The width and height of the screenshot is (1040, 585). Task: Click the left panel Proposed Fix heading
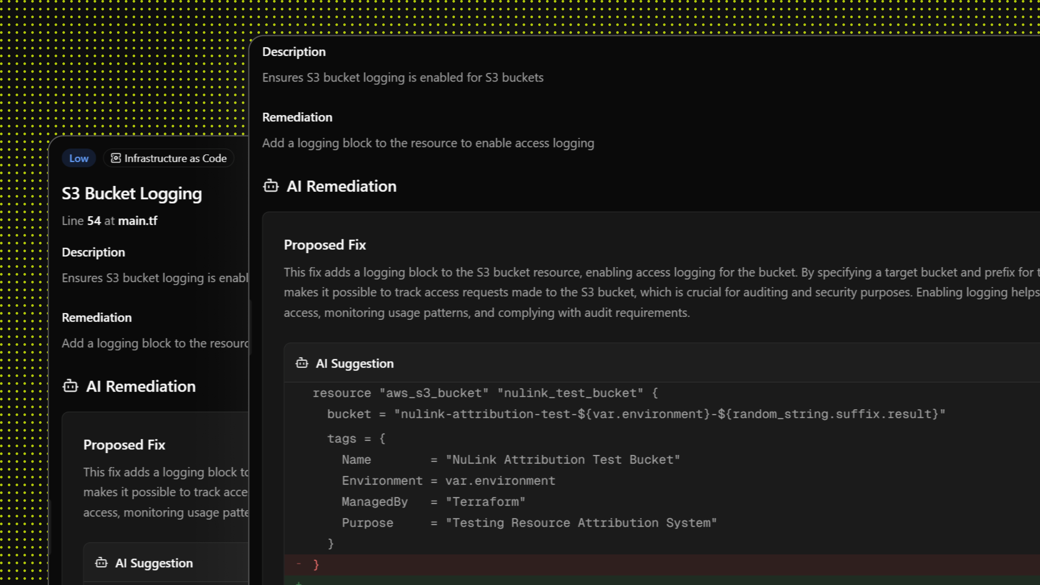click(124, 445)
